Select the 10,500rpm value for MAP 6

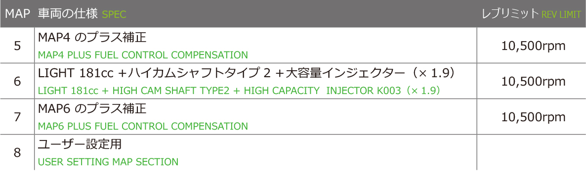pyautogui.click(x=533, y=82)
